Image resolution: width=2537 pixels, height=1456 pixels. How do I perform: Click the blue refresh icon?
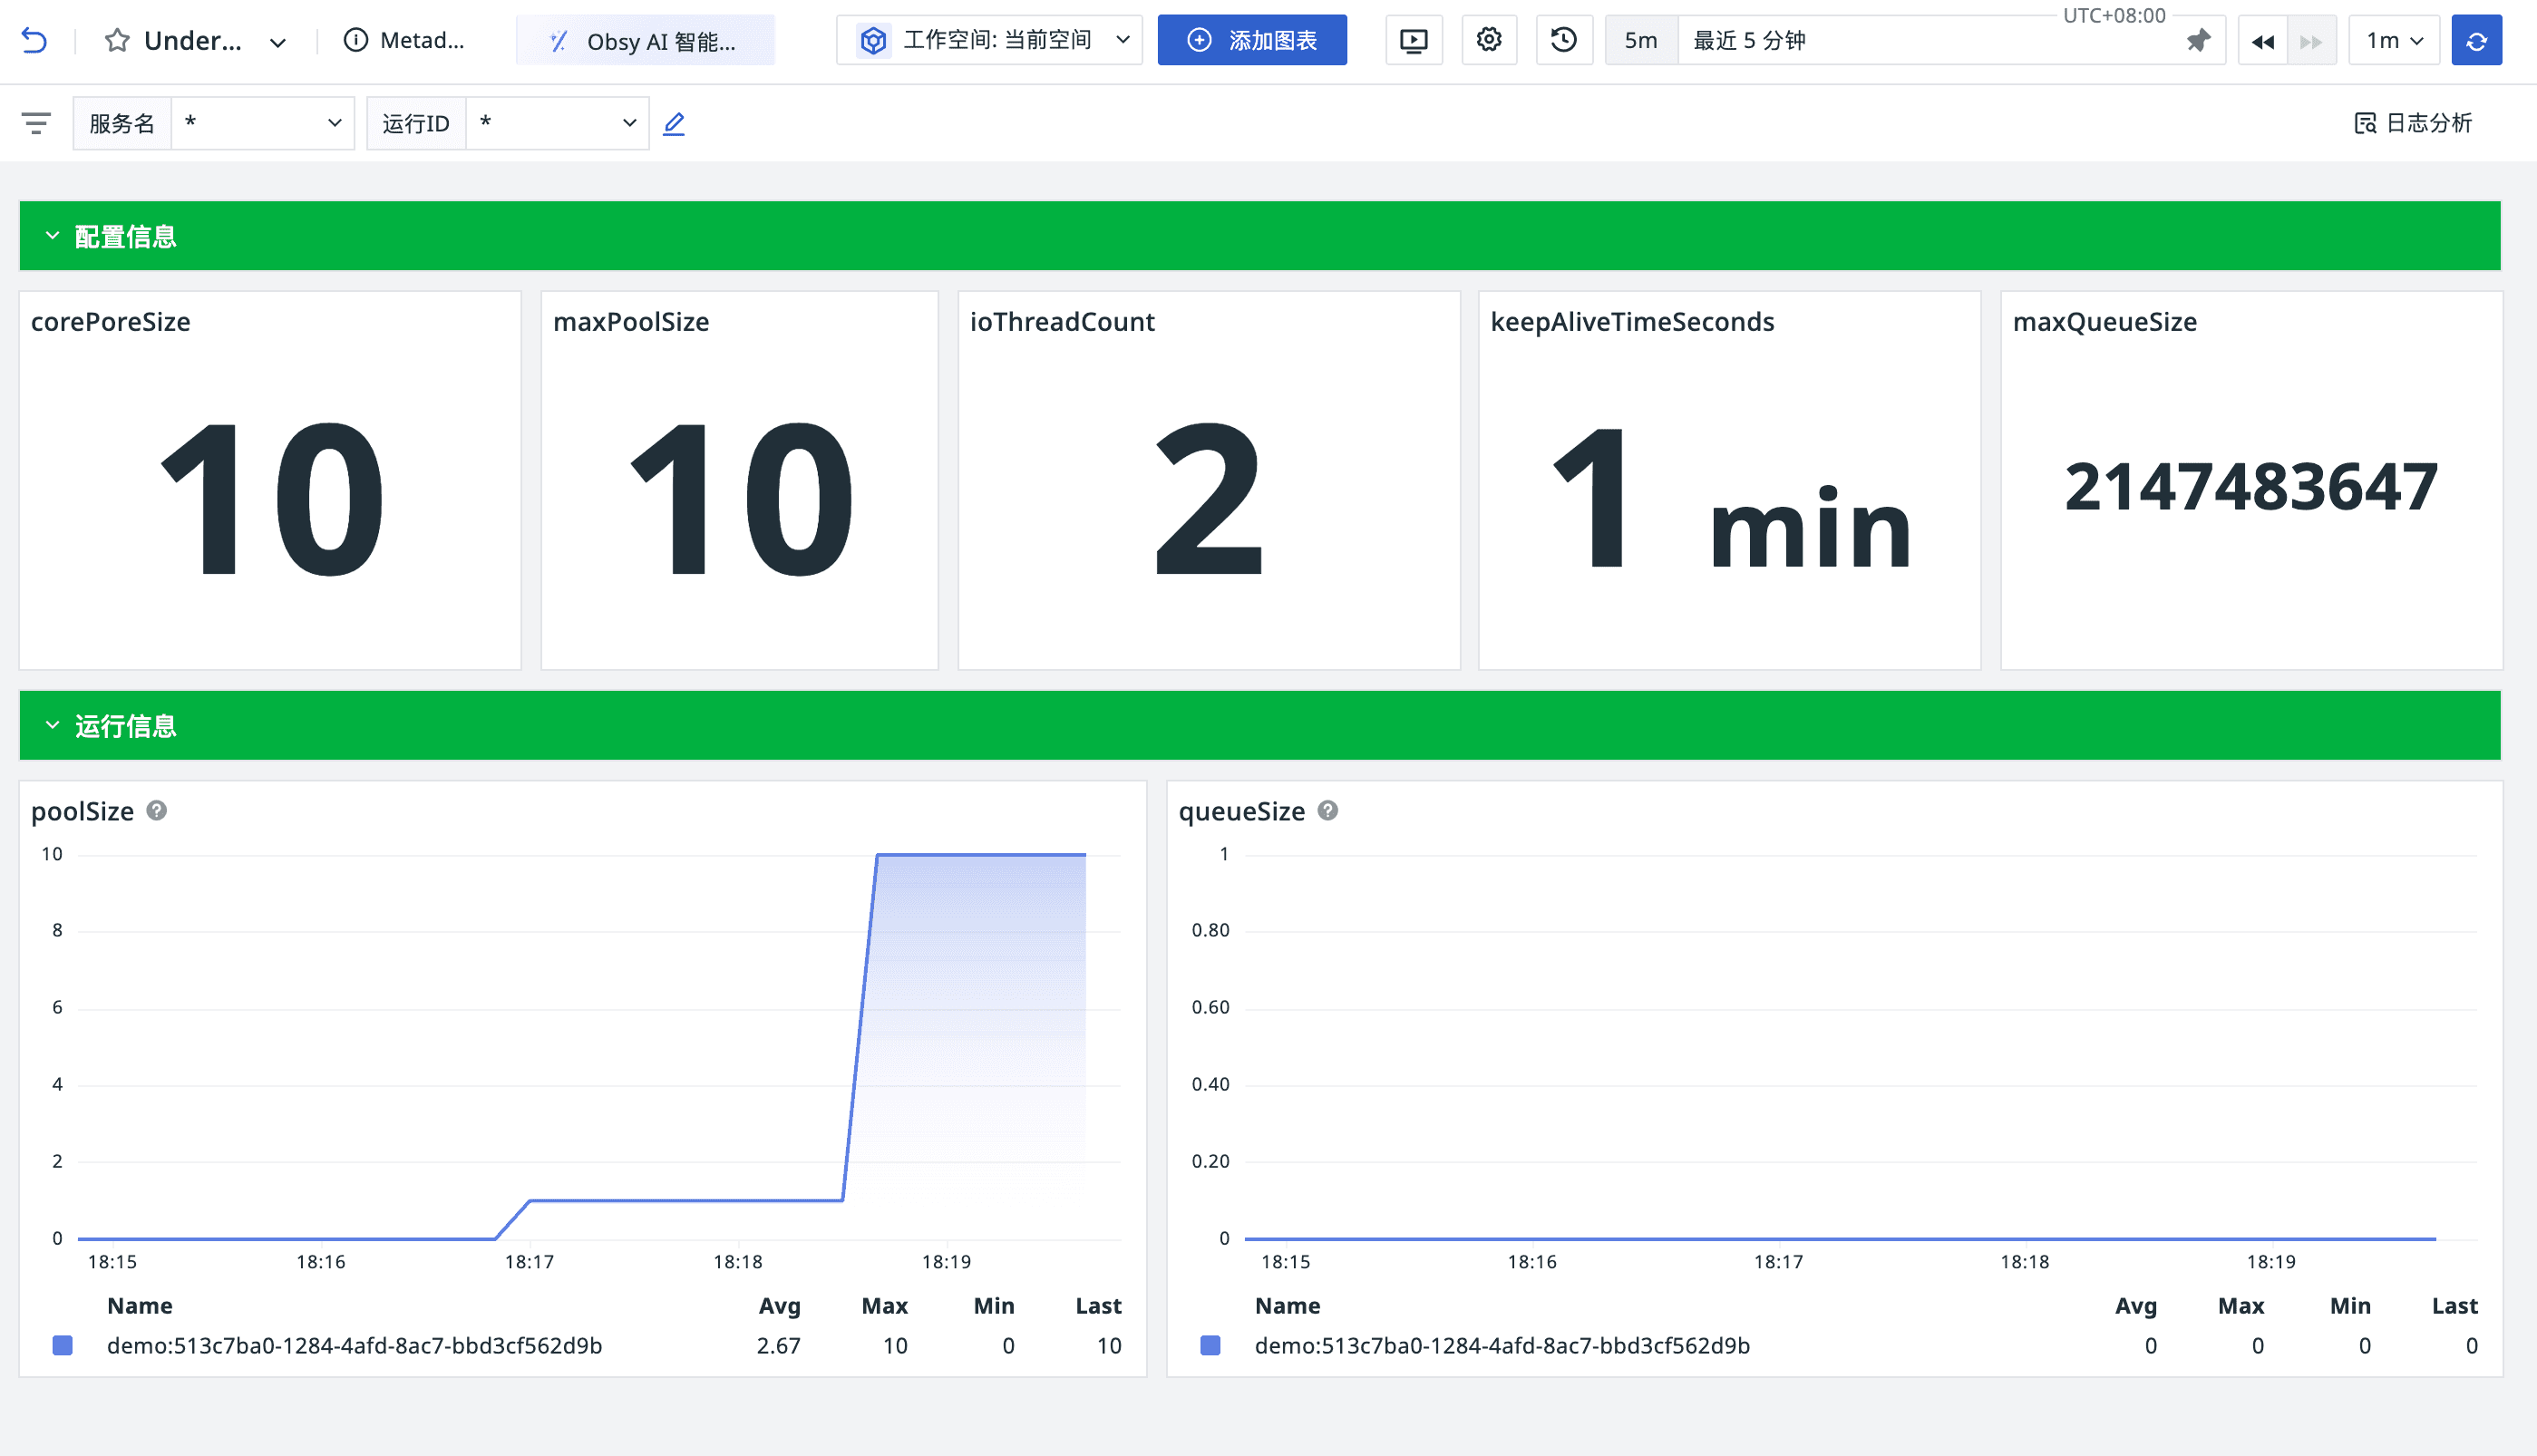[2476, 41]
